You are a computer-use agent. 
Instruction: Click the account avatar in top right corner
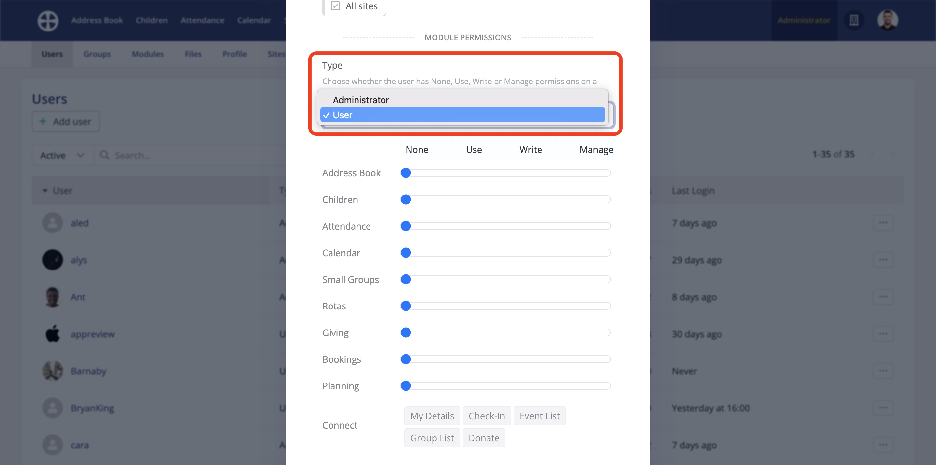pos(887,21)
